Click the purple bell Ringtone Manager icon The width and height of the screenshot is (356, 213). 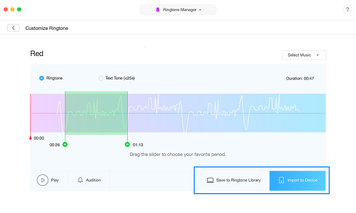tap(158, 10)
